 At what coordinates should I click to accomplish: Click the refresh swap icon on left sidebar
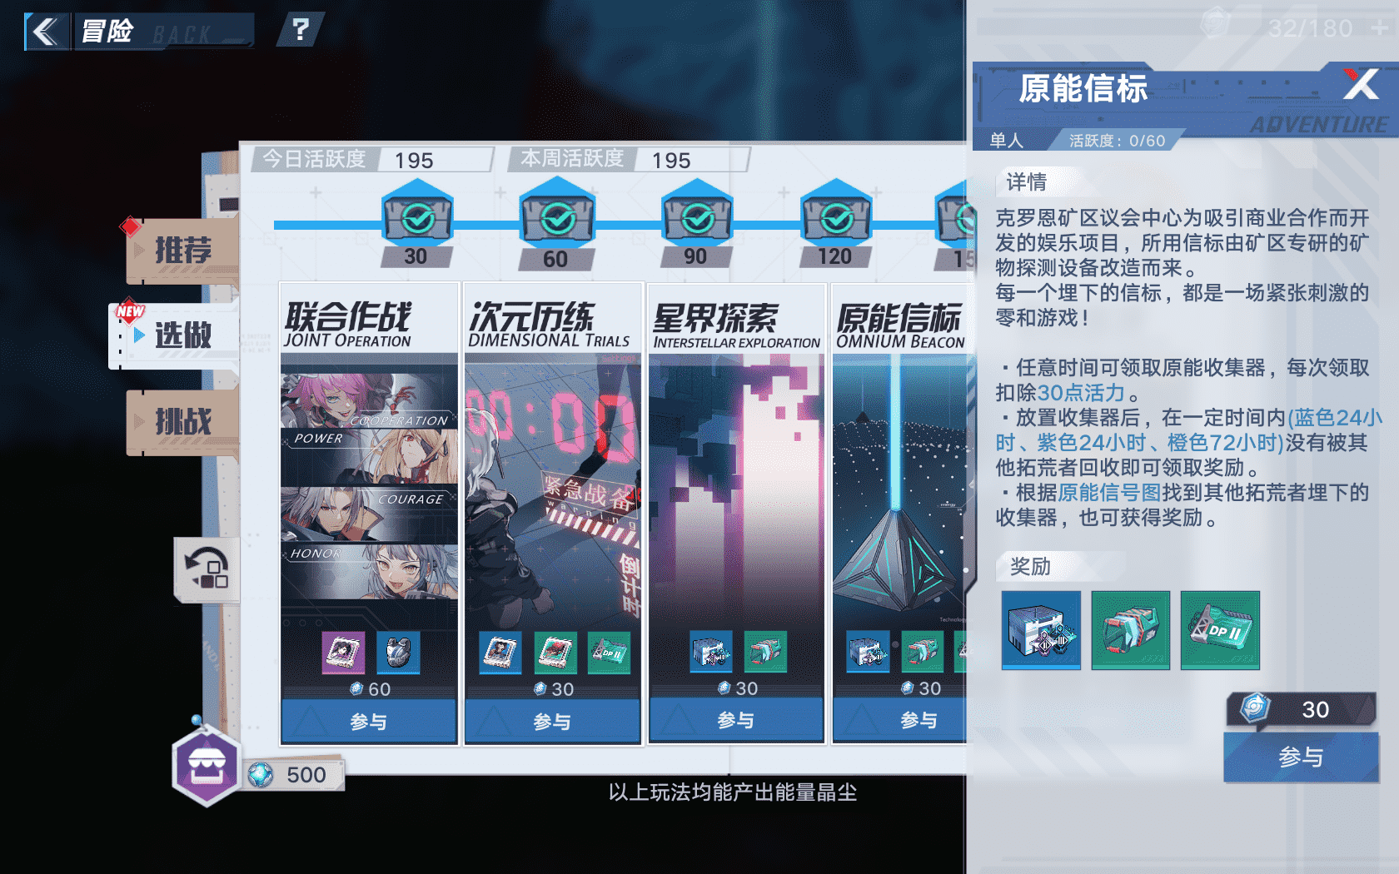pos(207,569)
